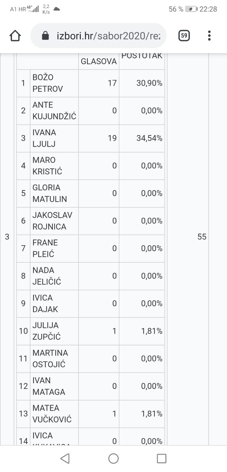Viewport: 227px width, 472px height.
Task: Tap the padlock site security icon
Action: [45, 36]
